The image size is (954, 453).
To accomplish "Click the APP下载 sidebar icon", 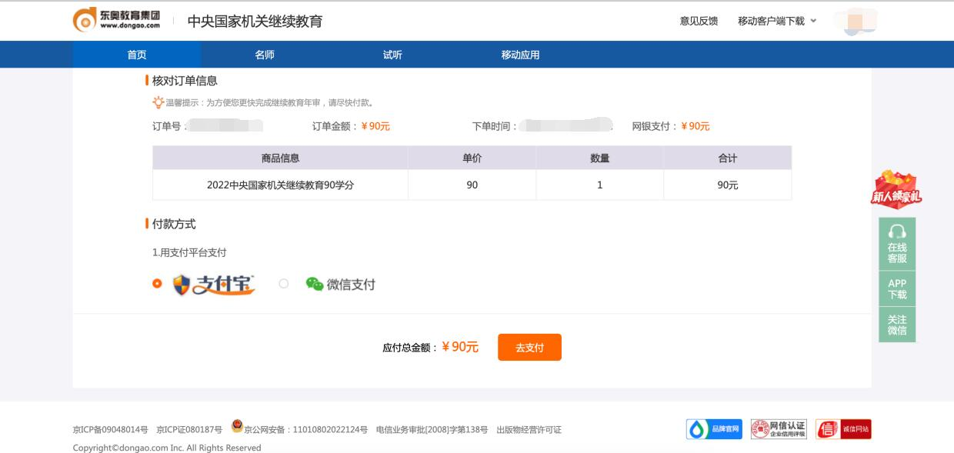I will (x=896, y=288).
